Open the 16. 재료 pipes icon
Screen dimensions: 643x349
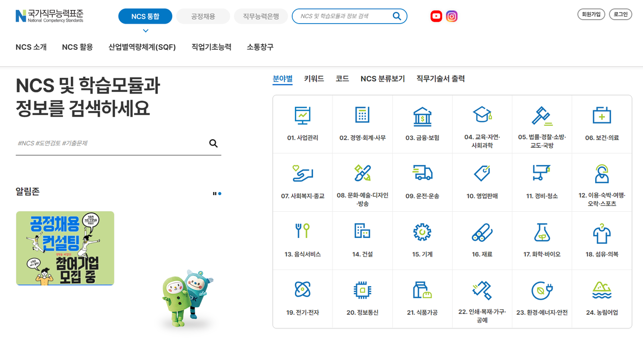click(x=482, y=232)
